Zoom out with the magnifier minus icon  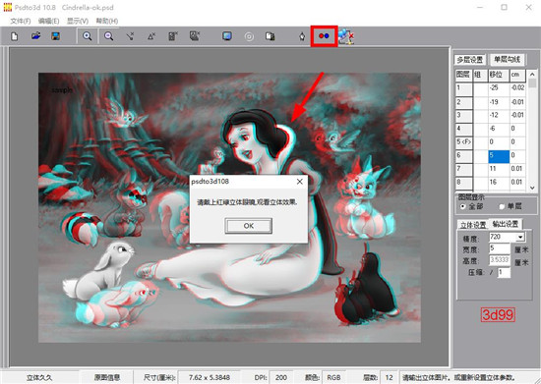(x=108, y=36)
